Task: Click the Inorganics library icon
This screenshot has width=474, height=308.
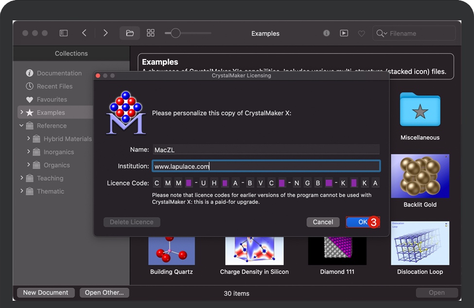Action: click(x=36, y=152)
